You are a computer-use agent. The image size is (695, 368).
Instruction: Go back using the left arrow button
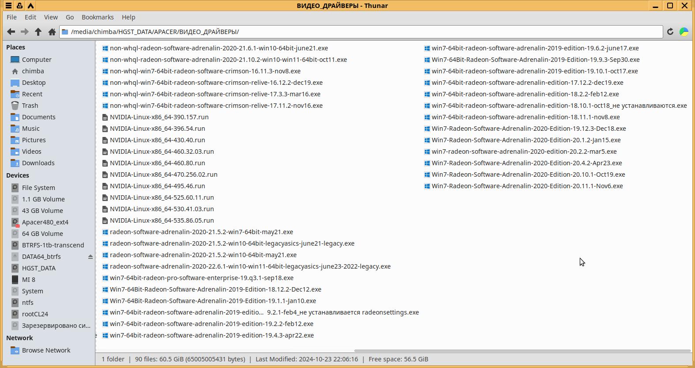click(11, 32)
